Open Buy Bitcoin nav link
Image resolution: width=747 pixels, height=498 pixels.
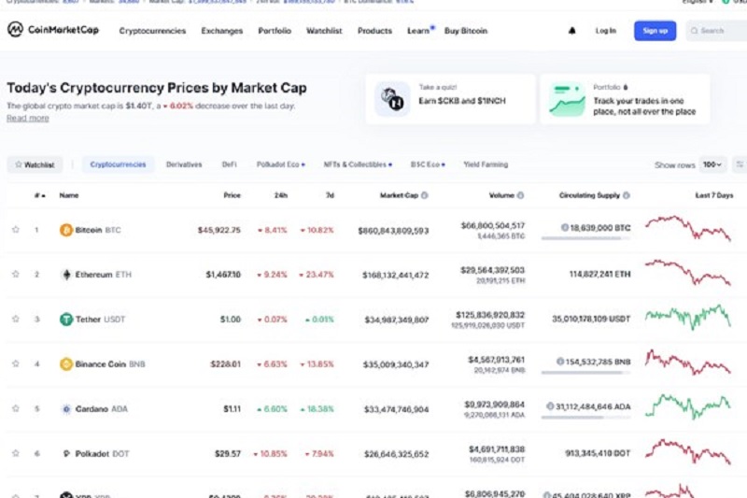(466, 31)
